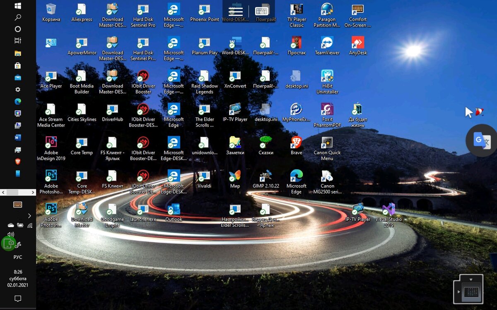Open Brave browser from taskbar

tap(18, 161)
